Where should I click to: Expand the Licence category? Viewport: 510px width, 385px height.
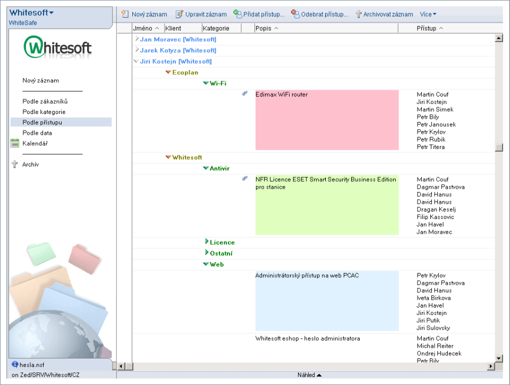207,242
